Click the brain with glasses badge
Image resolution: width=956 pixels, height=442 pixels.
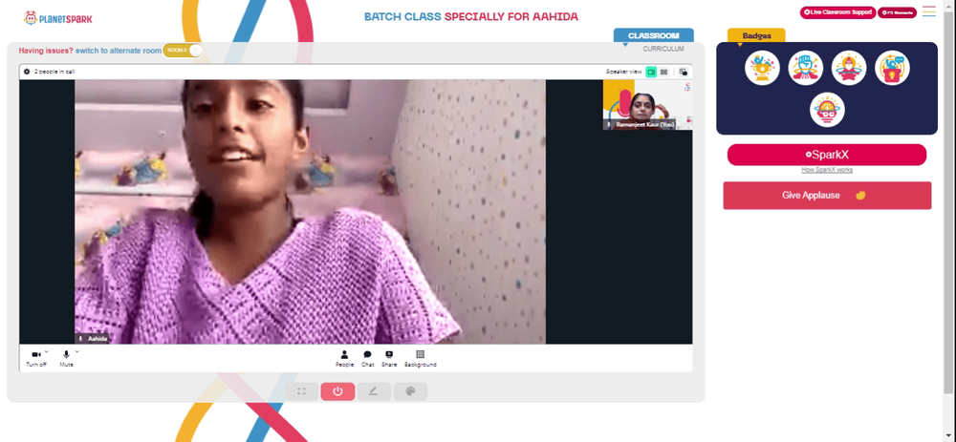click(x=827, y=110)
